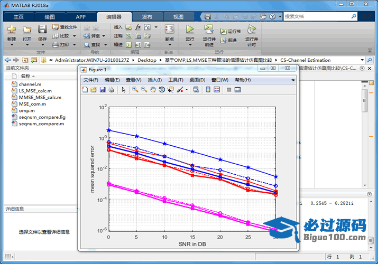
Task: Activate the Rotate 3D tool
Action: [162, 90]
